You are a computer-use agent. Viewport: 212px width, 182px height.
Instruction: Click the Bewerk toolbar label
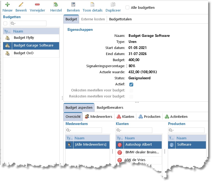click(21, 10)
